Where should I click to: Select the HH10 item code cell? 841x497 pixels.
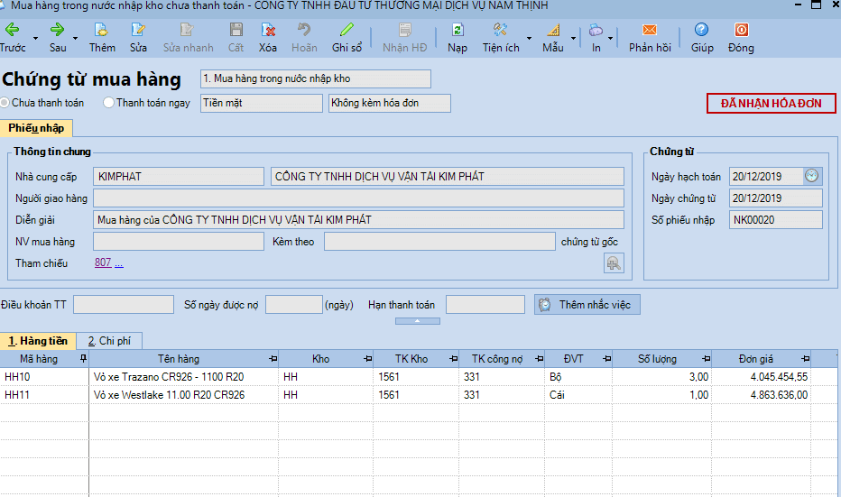(44, 377)
